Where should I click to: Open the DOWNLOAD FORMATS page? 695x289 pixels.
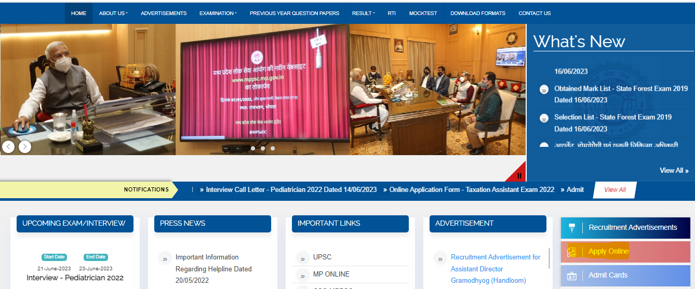pyautogui.click(x=478, y=13)
